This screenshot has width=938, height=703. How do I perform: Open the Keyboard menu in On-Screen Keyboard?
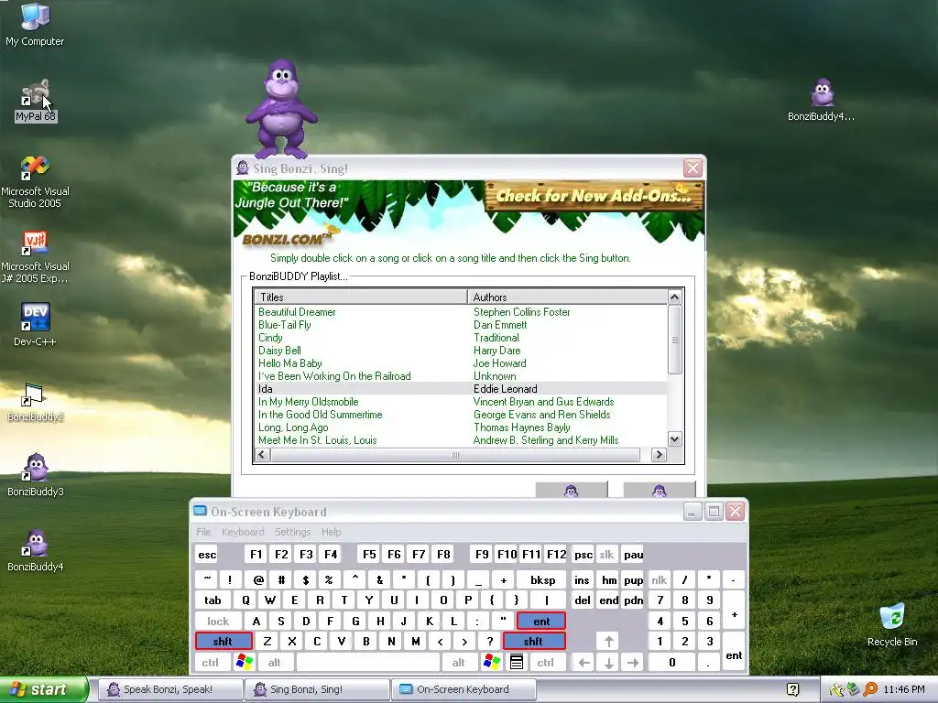point(242,532)
